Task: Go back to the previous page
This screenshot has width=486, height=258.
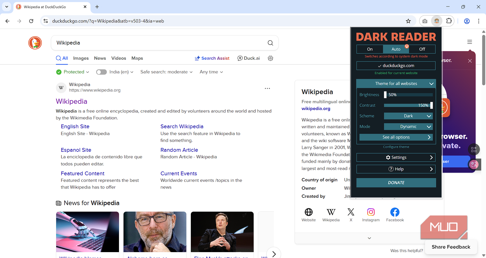Action: 7,21
